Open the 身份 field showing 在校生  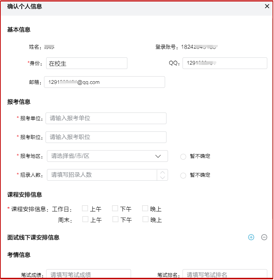coord(87,63)
